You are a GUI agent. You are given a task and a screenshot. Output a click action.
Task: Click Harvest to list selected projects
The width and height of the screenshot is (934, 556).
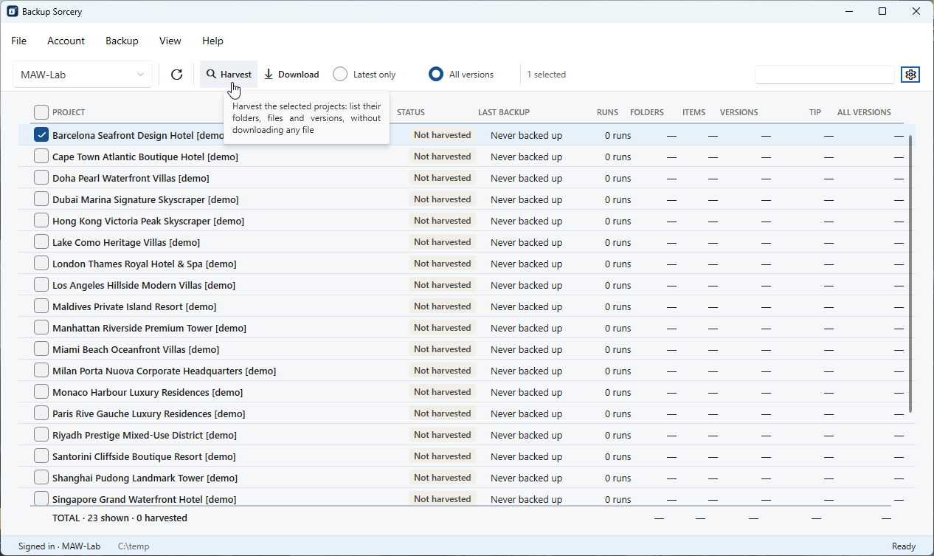click(x=229, y=75)
